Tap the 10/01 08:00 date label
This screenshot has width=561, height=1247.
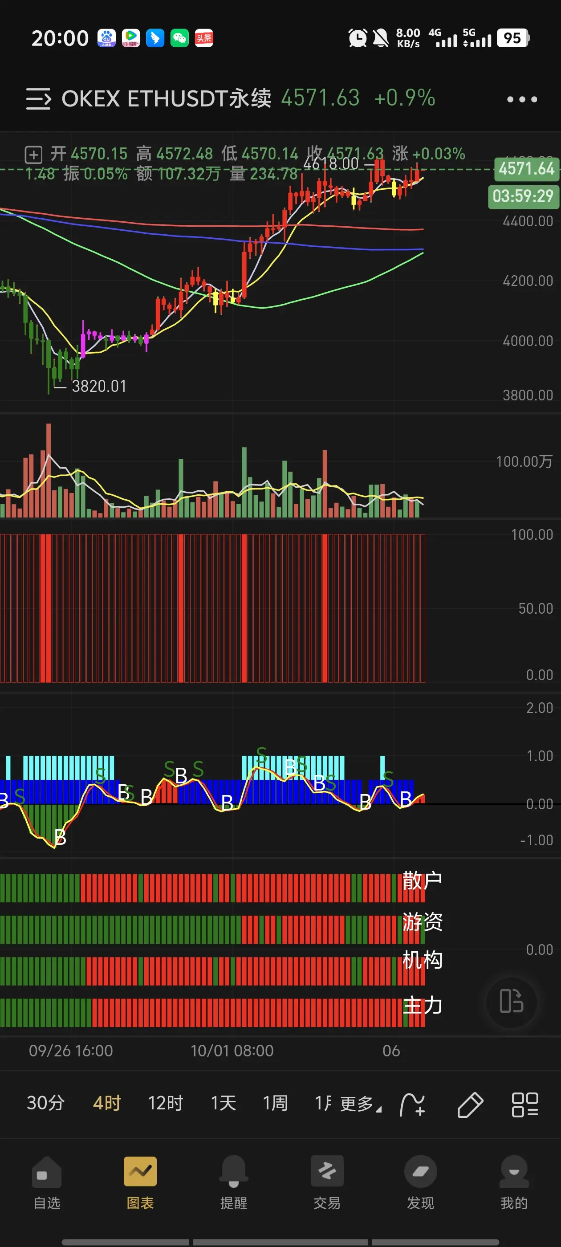pos(232,1051)
